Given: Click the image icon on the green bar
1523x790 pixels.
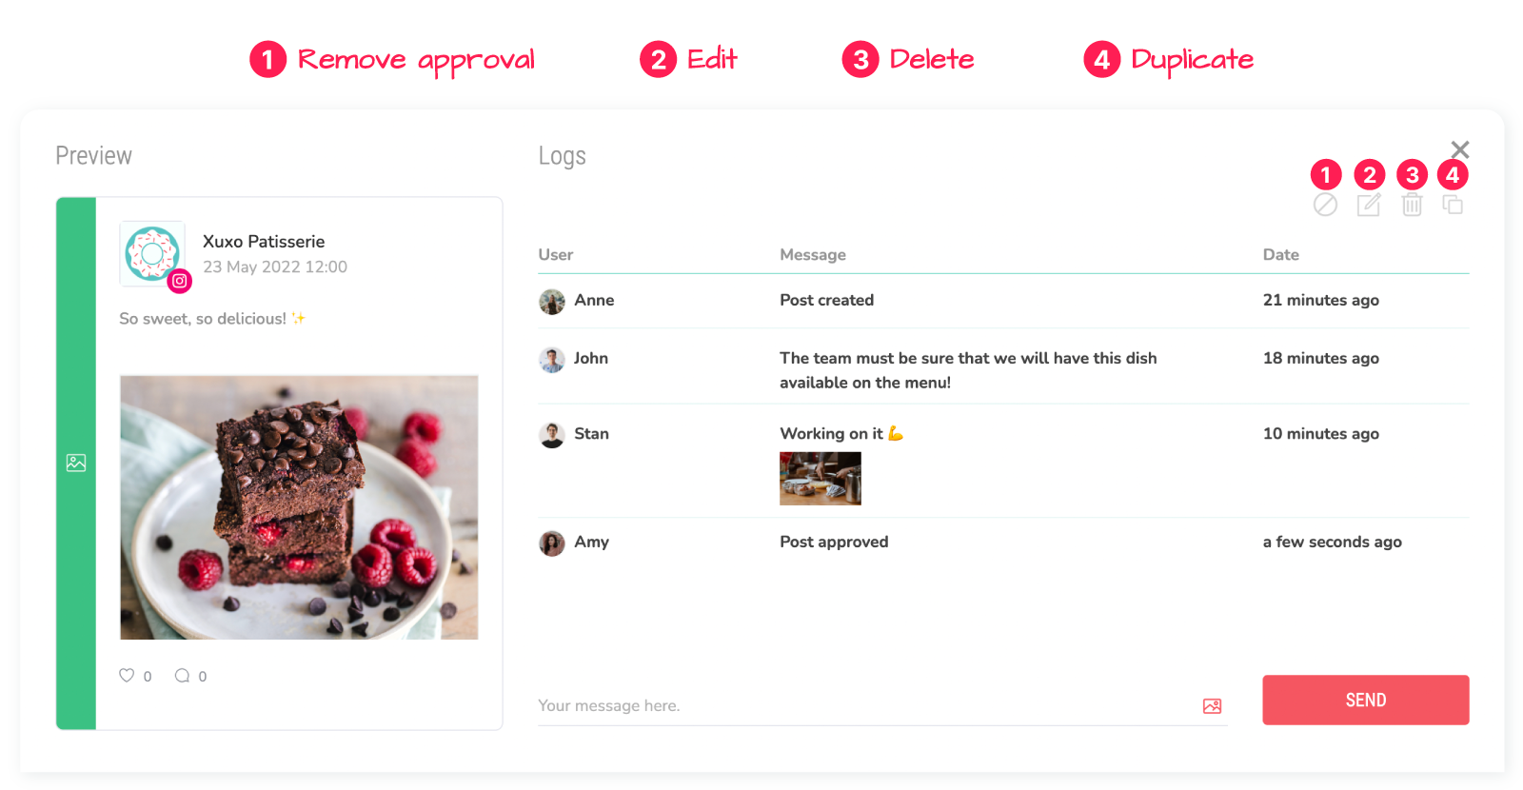Looking at the screenshot, I should coord(76,464).
